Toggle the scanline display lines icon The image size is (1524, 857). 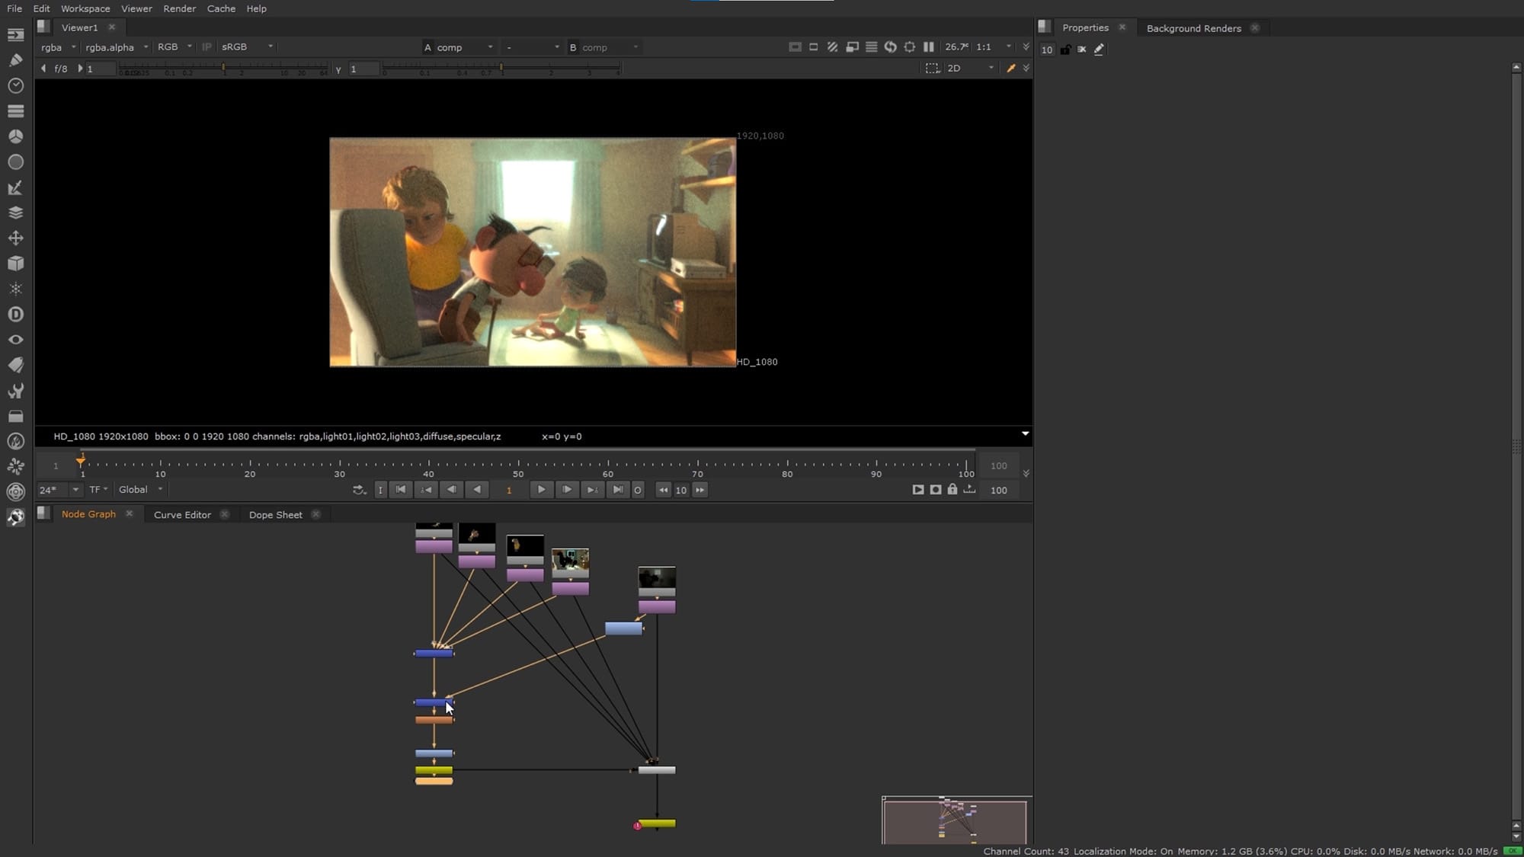pyautogui.click(x=871, y=46)
